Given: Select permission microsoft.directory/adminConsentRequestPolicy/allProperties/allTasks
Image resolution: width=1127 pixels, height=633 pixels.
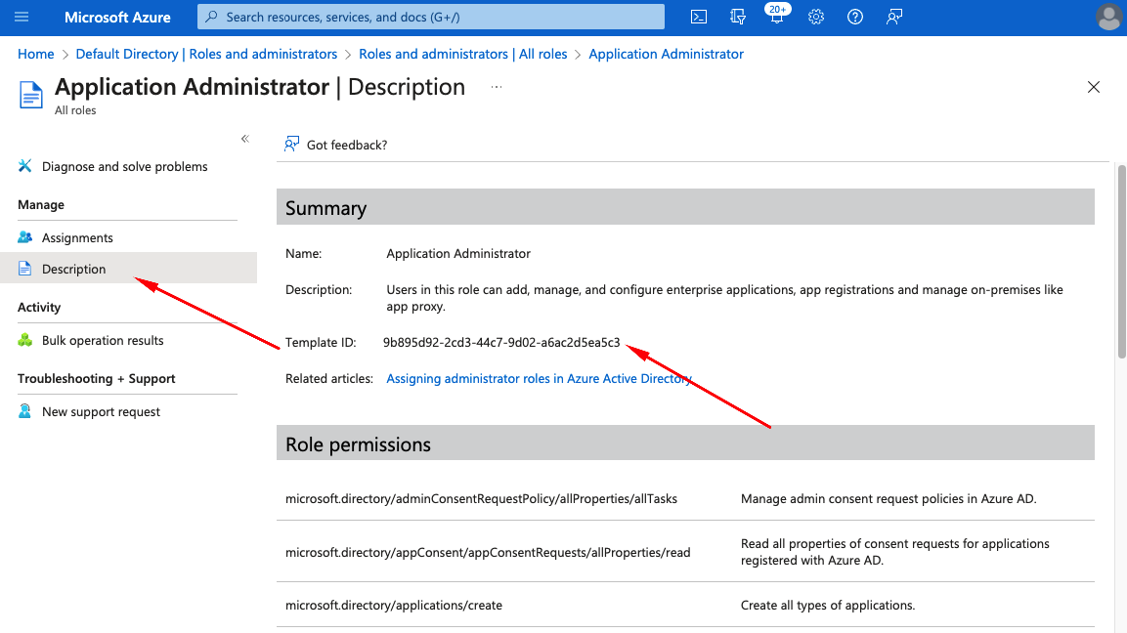Looking at the screenshot, I should pos(482,498).
